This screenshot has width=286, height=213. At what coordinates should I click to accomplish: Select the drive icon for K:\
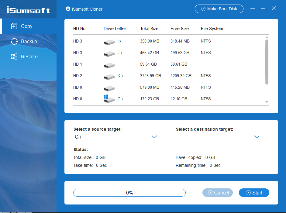coord(109,77)
